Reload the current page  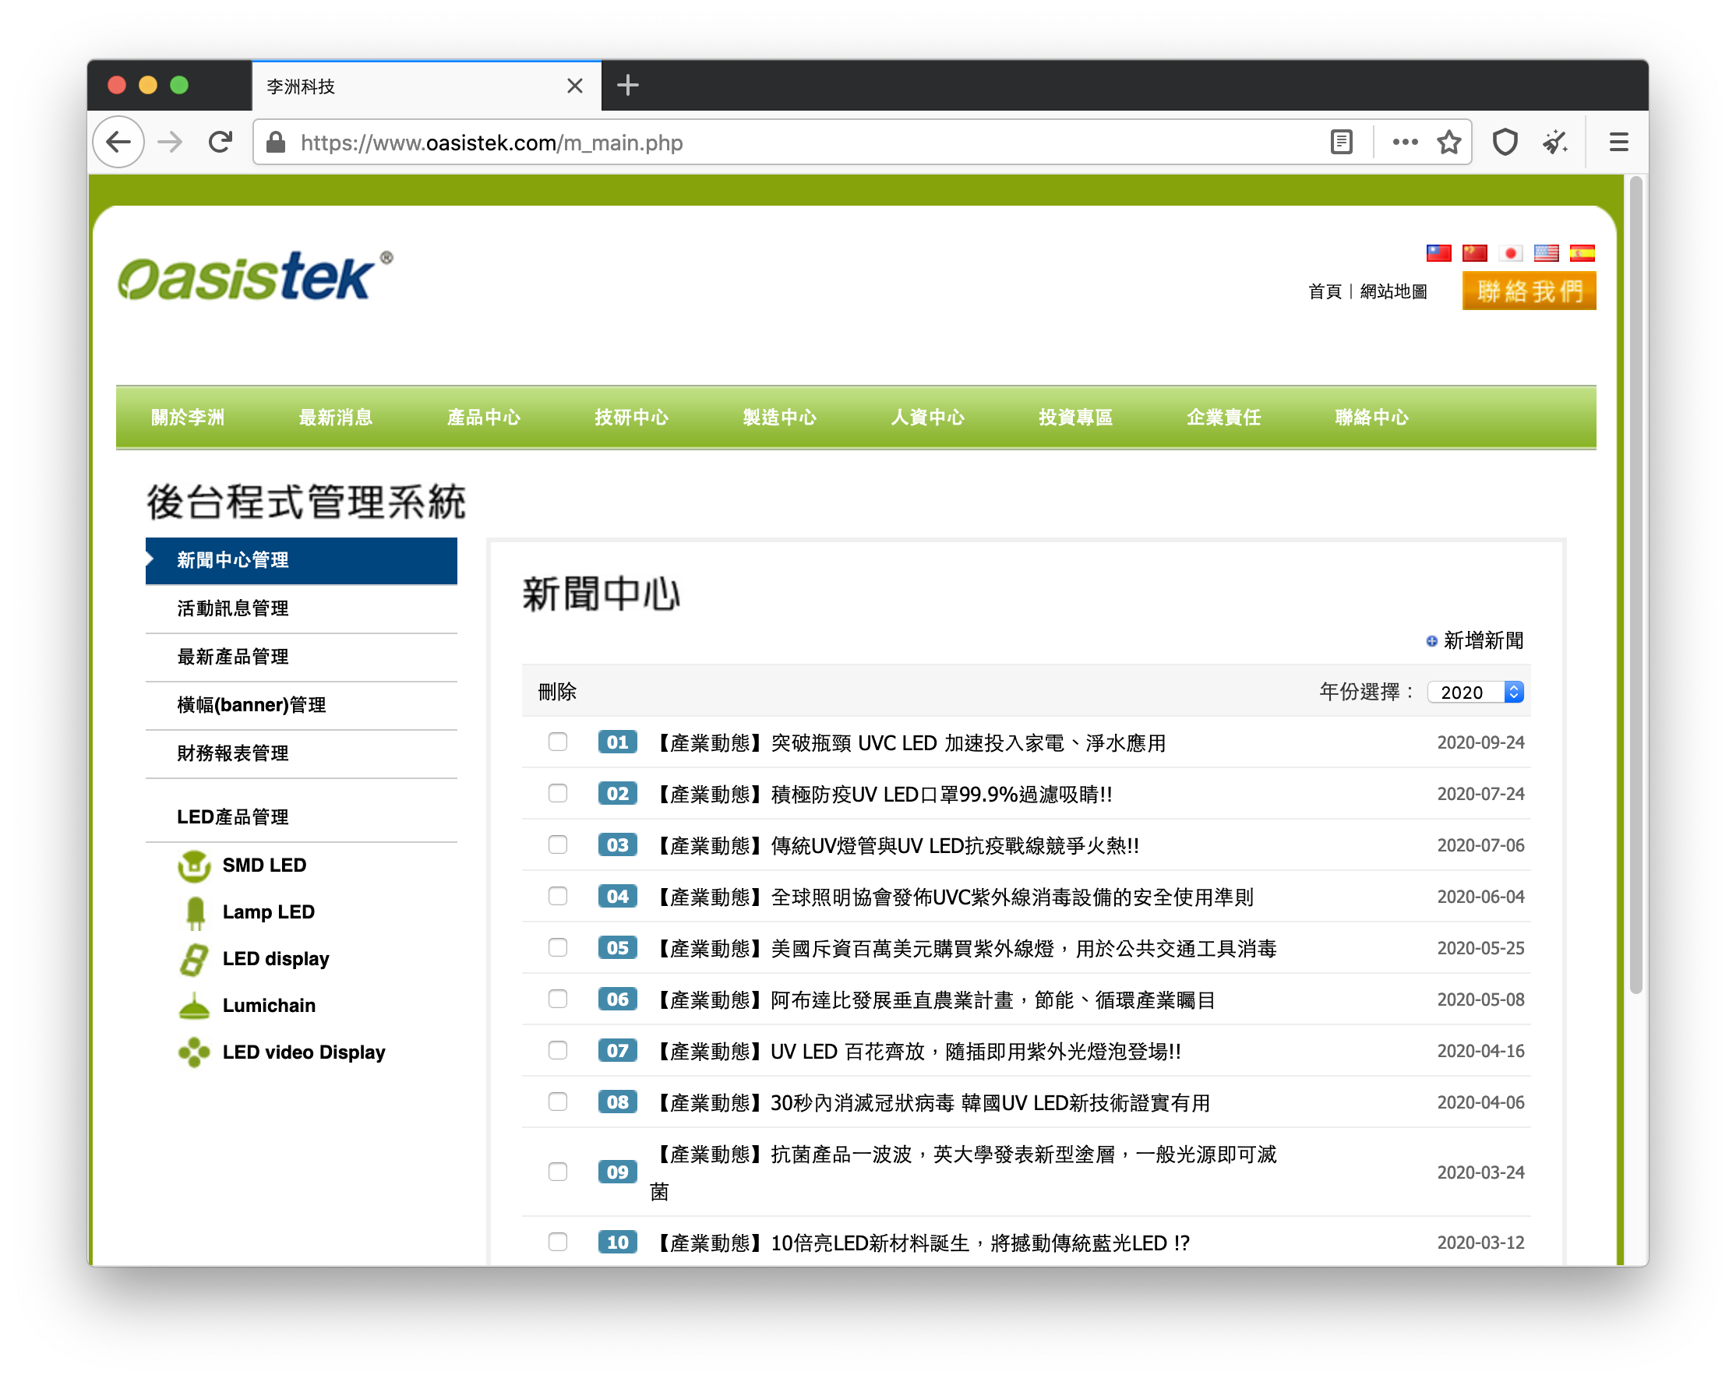point(221,143)
